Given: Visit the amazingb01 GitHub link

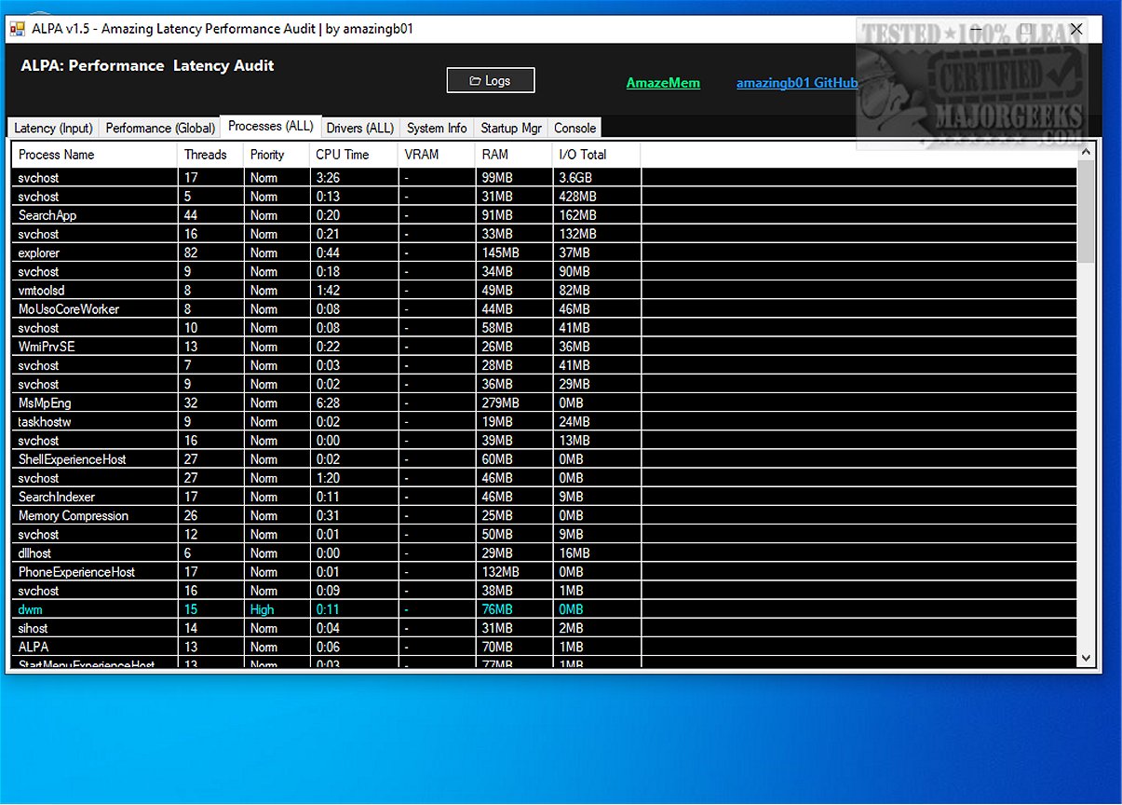Looking at the screenshot, I should tap(797, 83).
